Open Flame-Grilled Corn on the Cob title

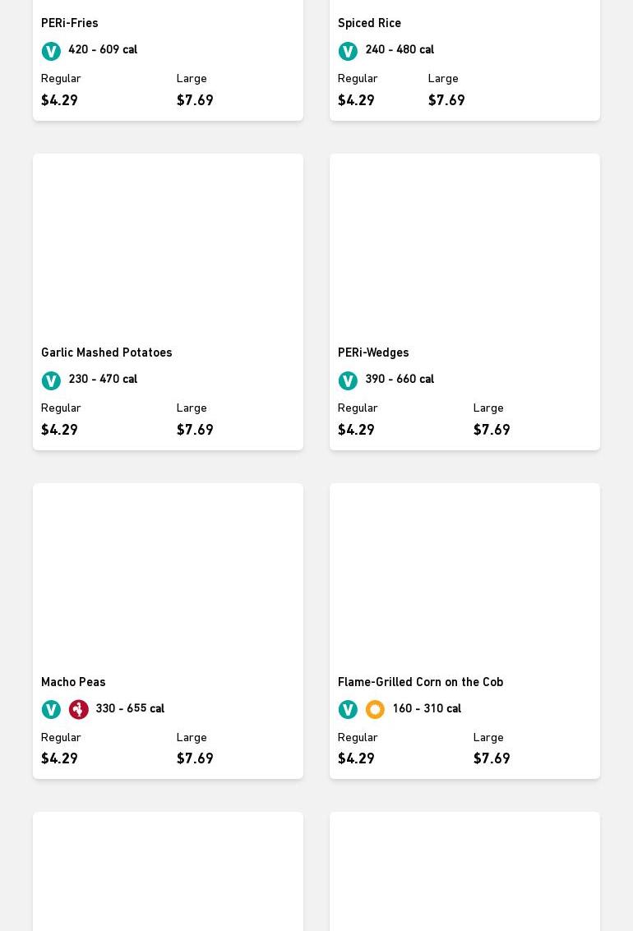point(420,682)
